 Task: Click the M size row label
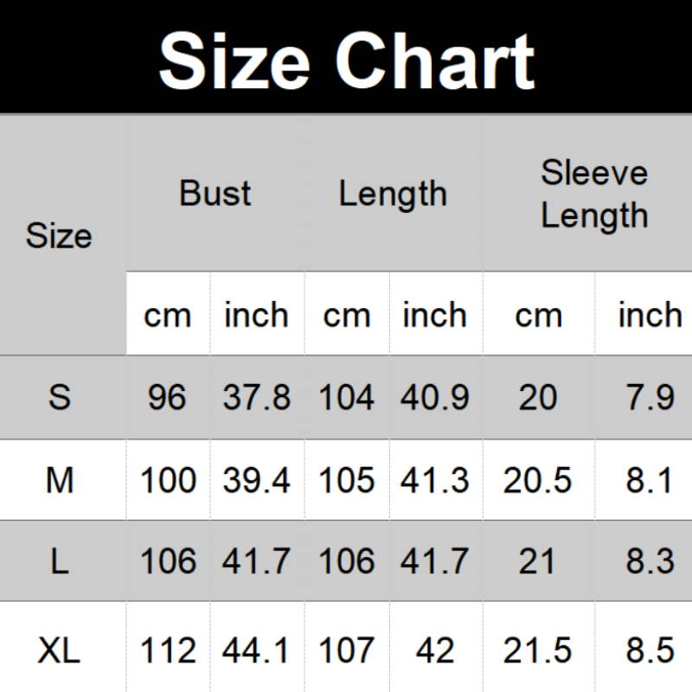pyautogui.click(x=59, y=479)
